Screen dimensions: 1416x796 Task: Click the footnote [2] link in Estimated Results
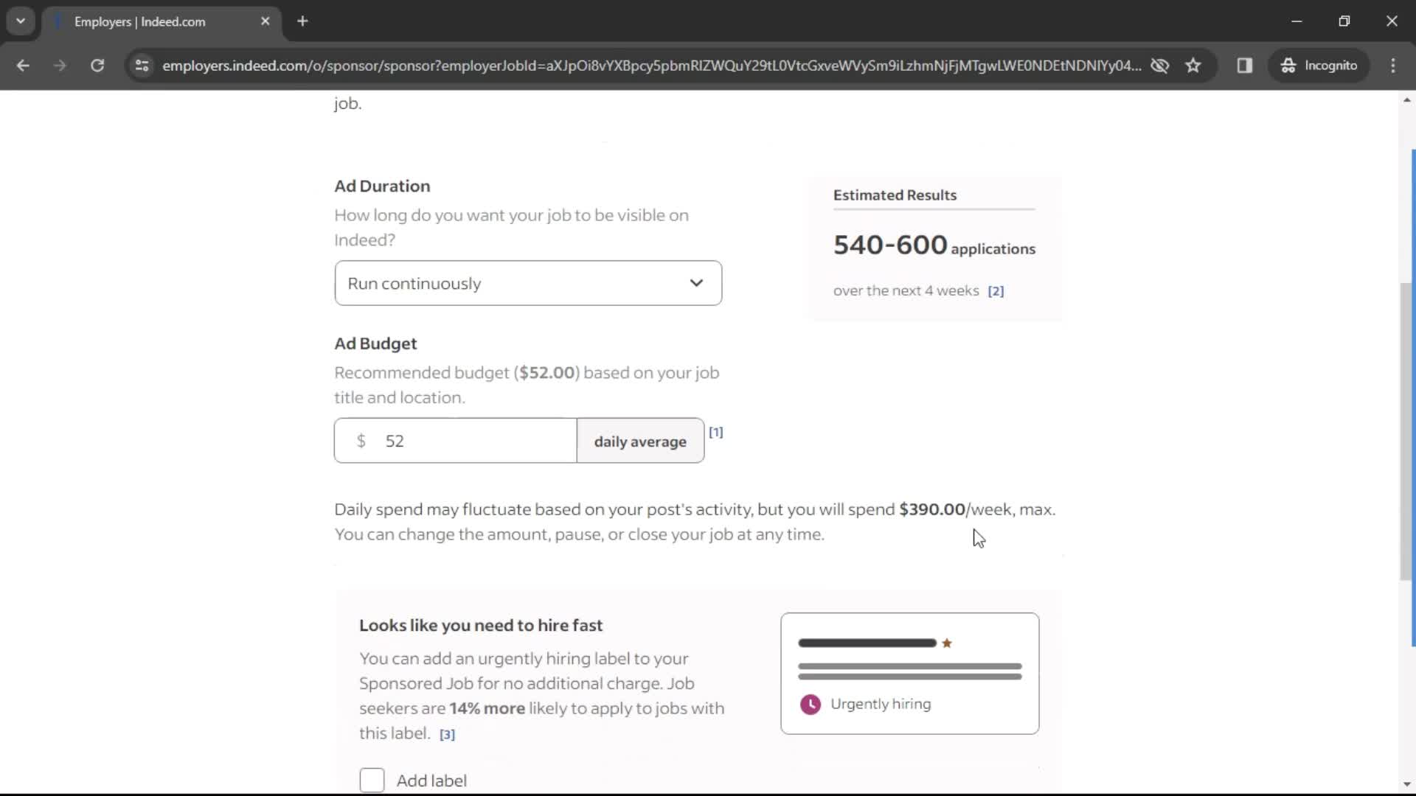tap(995, 290)
